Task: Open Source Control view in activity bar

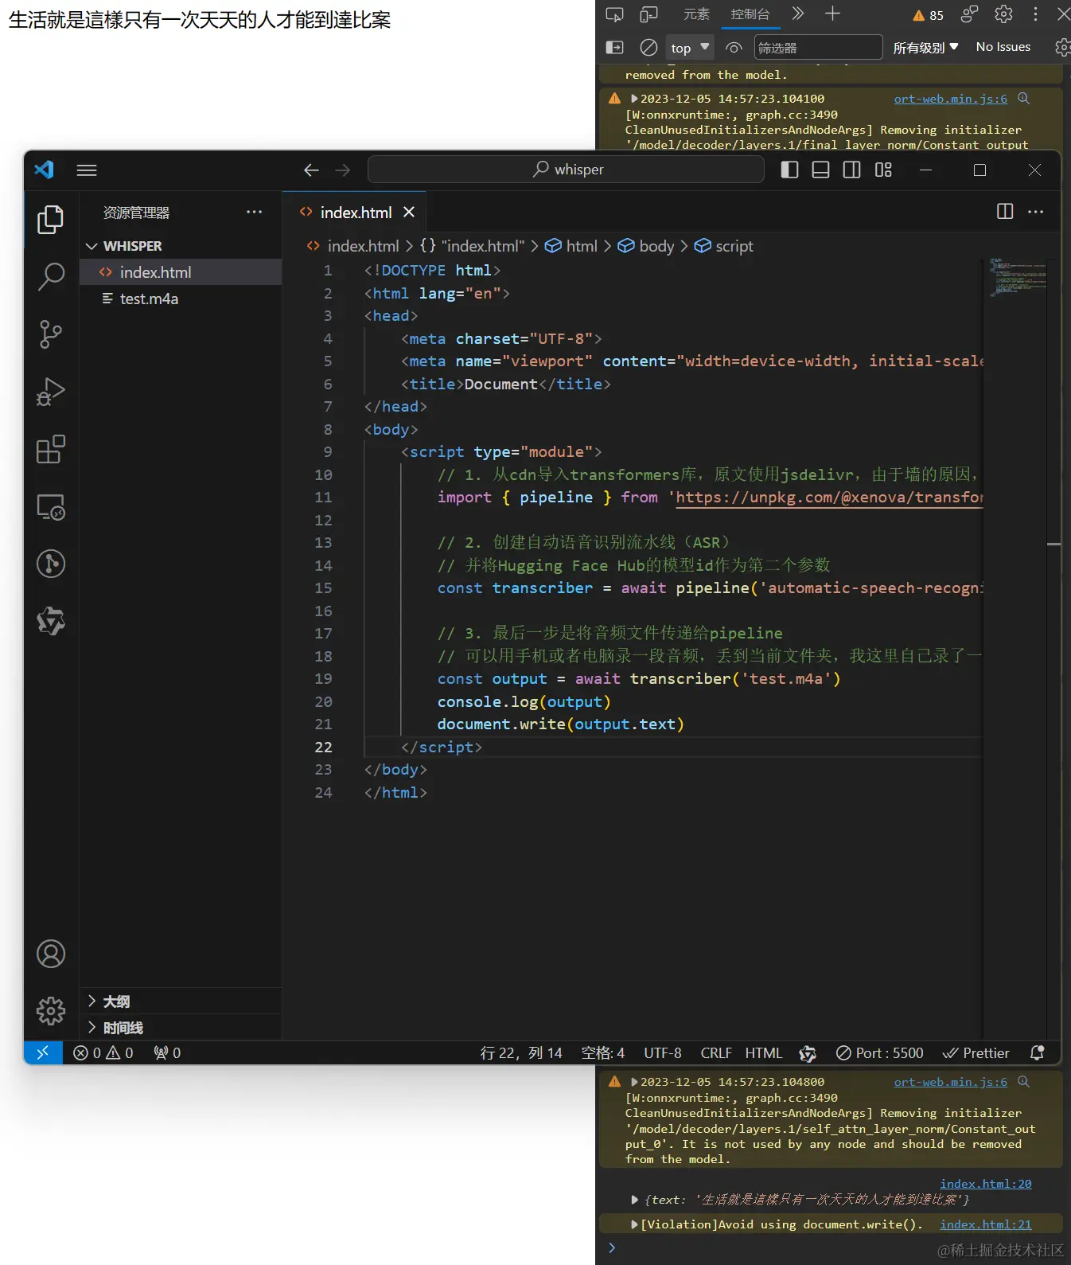Action: [51, 334]
